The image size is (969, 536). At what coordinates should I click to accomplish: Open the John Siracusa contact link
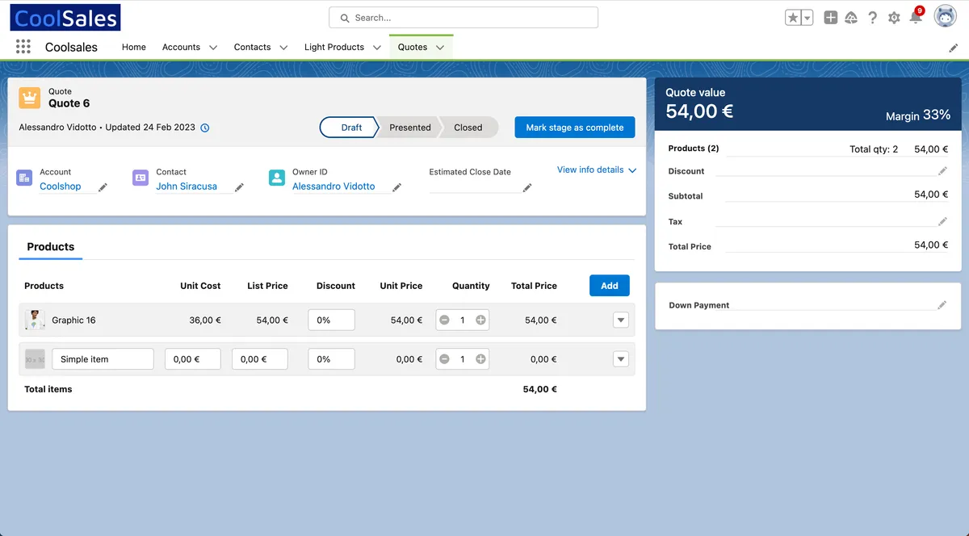point(187,186)
